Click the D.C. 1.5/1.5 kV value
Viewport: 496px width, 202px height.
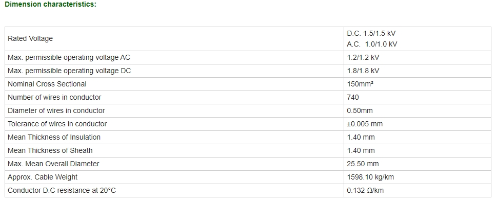coord(371,33)
